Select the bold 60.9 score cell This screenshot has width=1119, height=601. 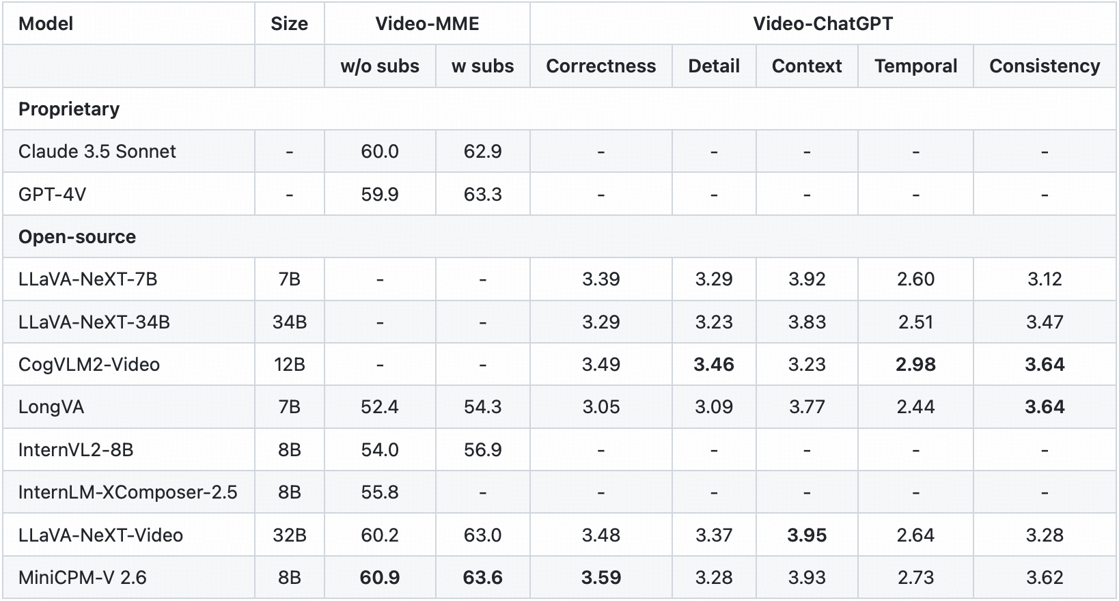tap(380, 578)
